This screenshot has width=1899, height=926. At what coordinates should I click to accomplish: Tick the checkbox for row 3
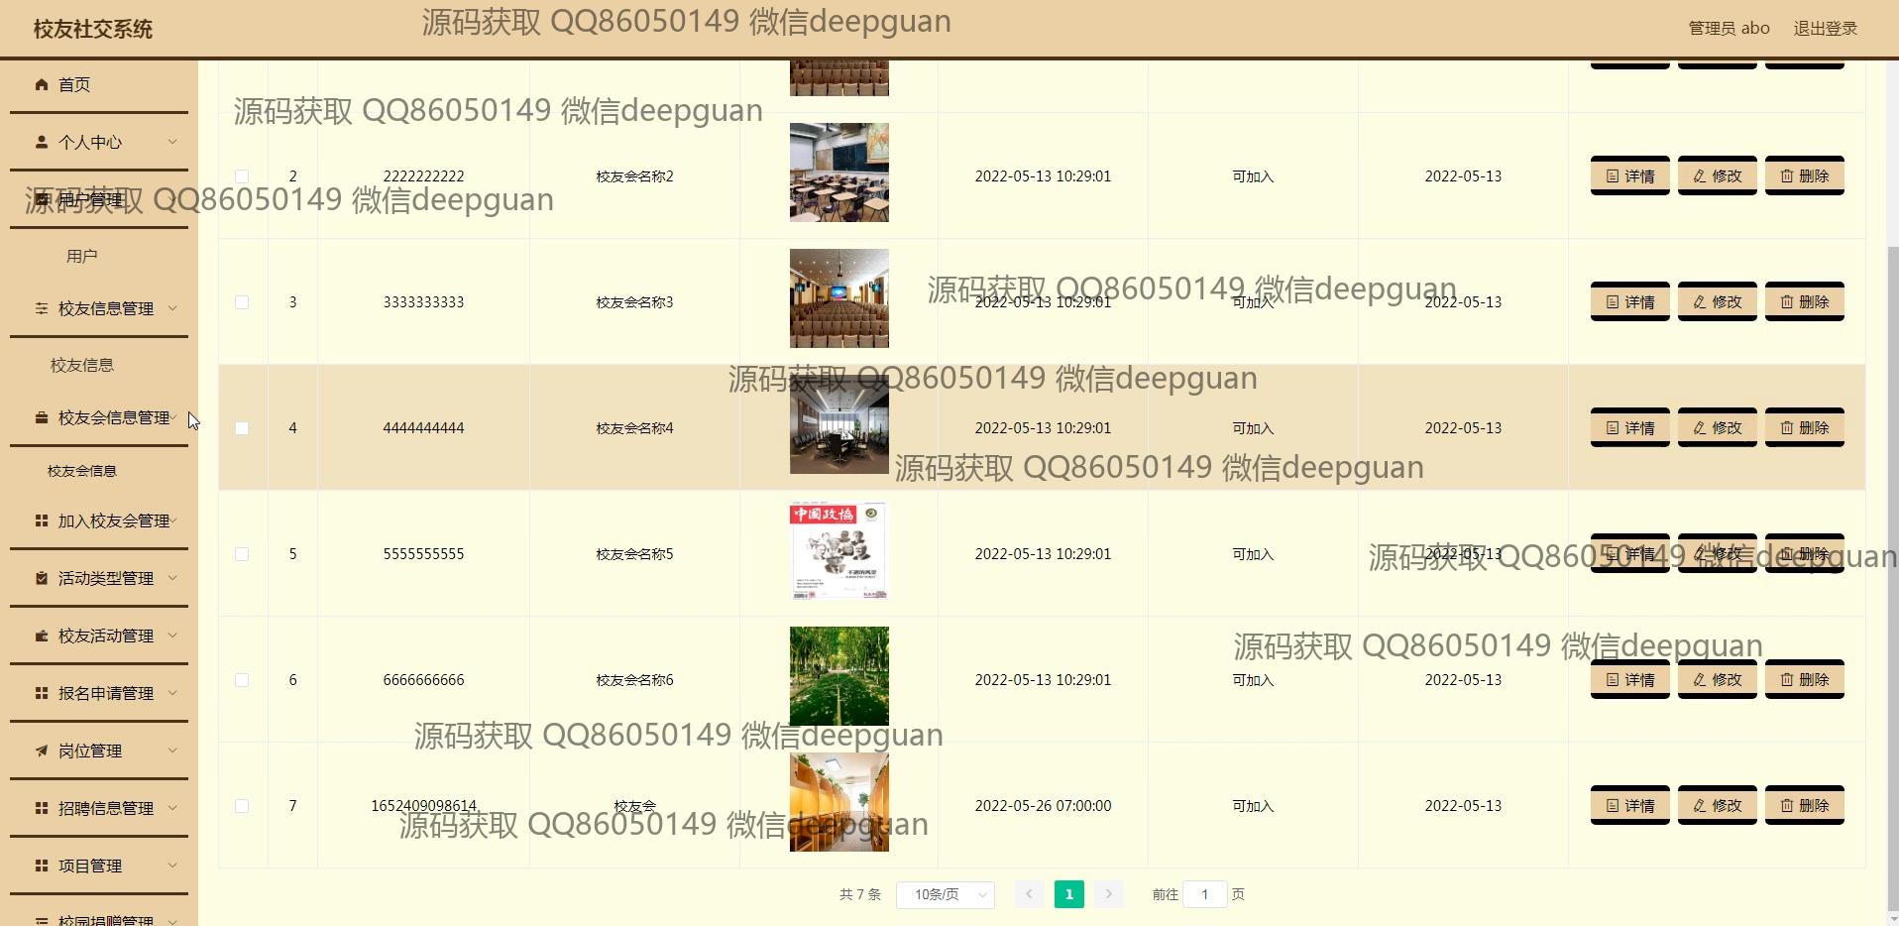242,302
